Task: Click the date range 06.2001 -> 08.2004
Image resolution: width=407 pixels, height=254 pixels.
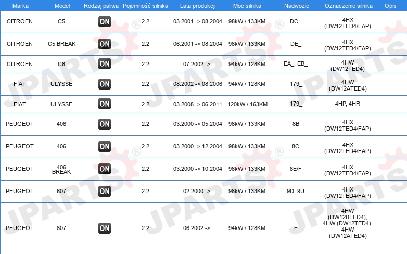Action: coord(198,44)
